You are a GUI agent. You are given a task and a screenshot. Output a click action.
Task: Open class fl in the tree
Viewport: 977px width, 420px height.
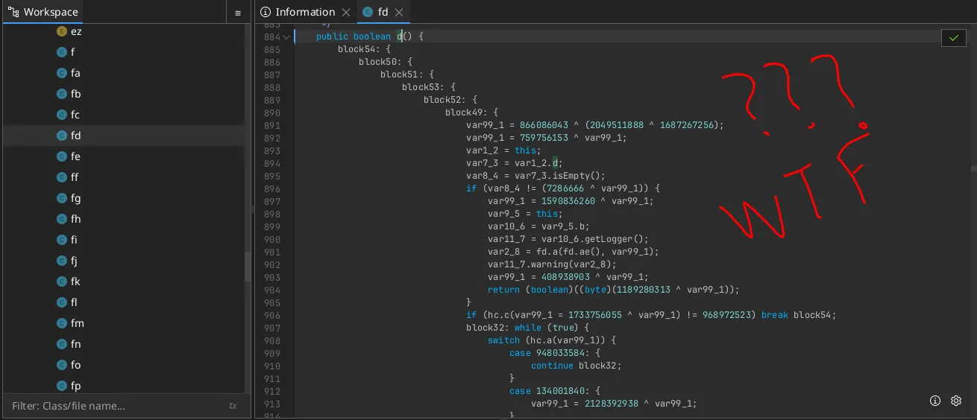tap(73, 302)
